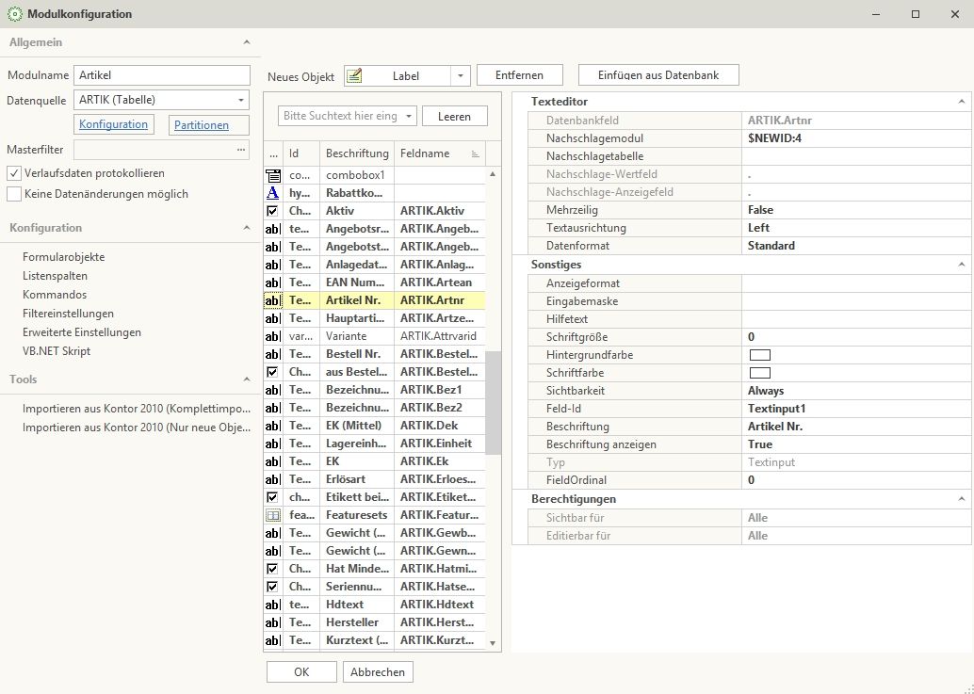Open the Datenquelle dropdown
This screenshot has width=974, height=694.
pyautogui.click(x=241, y=100)
